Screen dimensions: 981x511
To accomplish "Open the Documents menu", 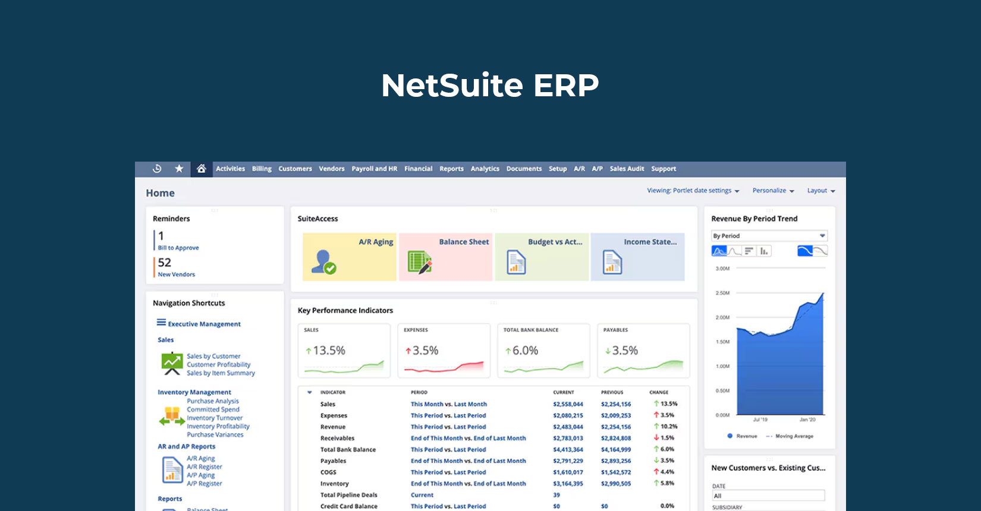I will pos(524,169).
